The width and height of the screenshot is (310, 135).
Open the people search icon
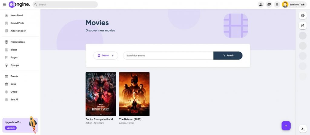pyautogui.click(x=303, y=129)
